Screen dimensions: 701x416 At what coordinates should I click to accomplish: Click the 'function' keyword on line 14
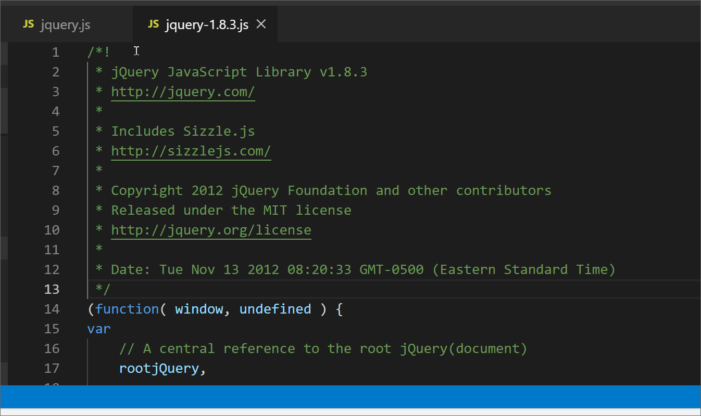pyautogui.click(x=127, y=309)
